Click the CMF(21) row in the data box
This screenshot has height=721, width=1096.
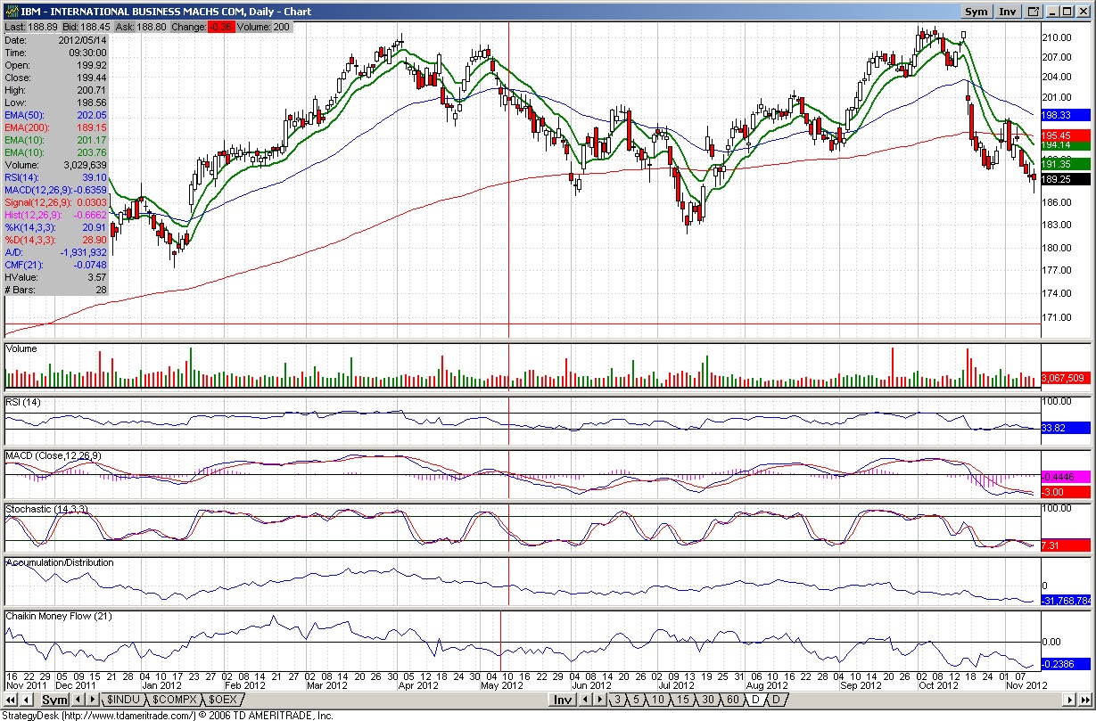tap(56, 265)
